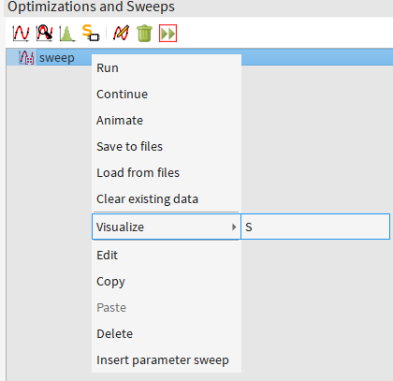Choose Clear existing data menu entry
Image resolution: width=393 pixels, height=381 pixels.
pyautogui.click(x=167, y=199)
